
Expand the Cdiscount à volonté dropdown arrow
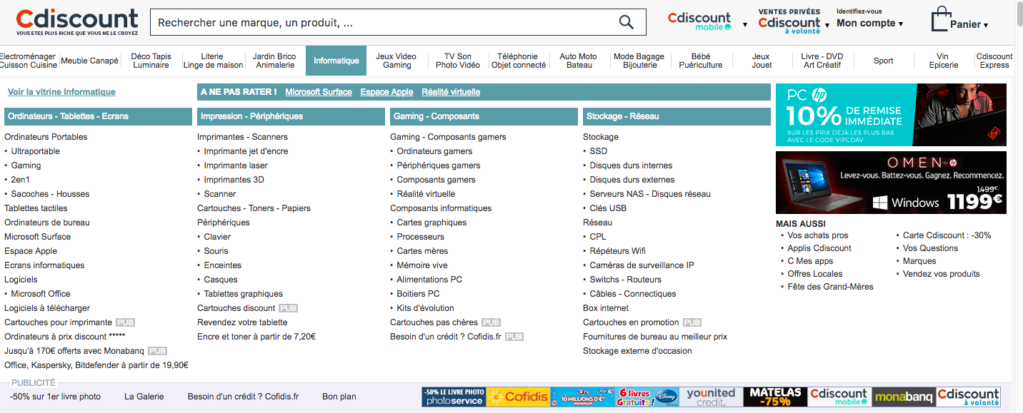point(827,25)
